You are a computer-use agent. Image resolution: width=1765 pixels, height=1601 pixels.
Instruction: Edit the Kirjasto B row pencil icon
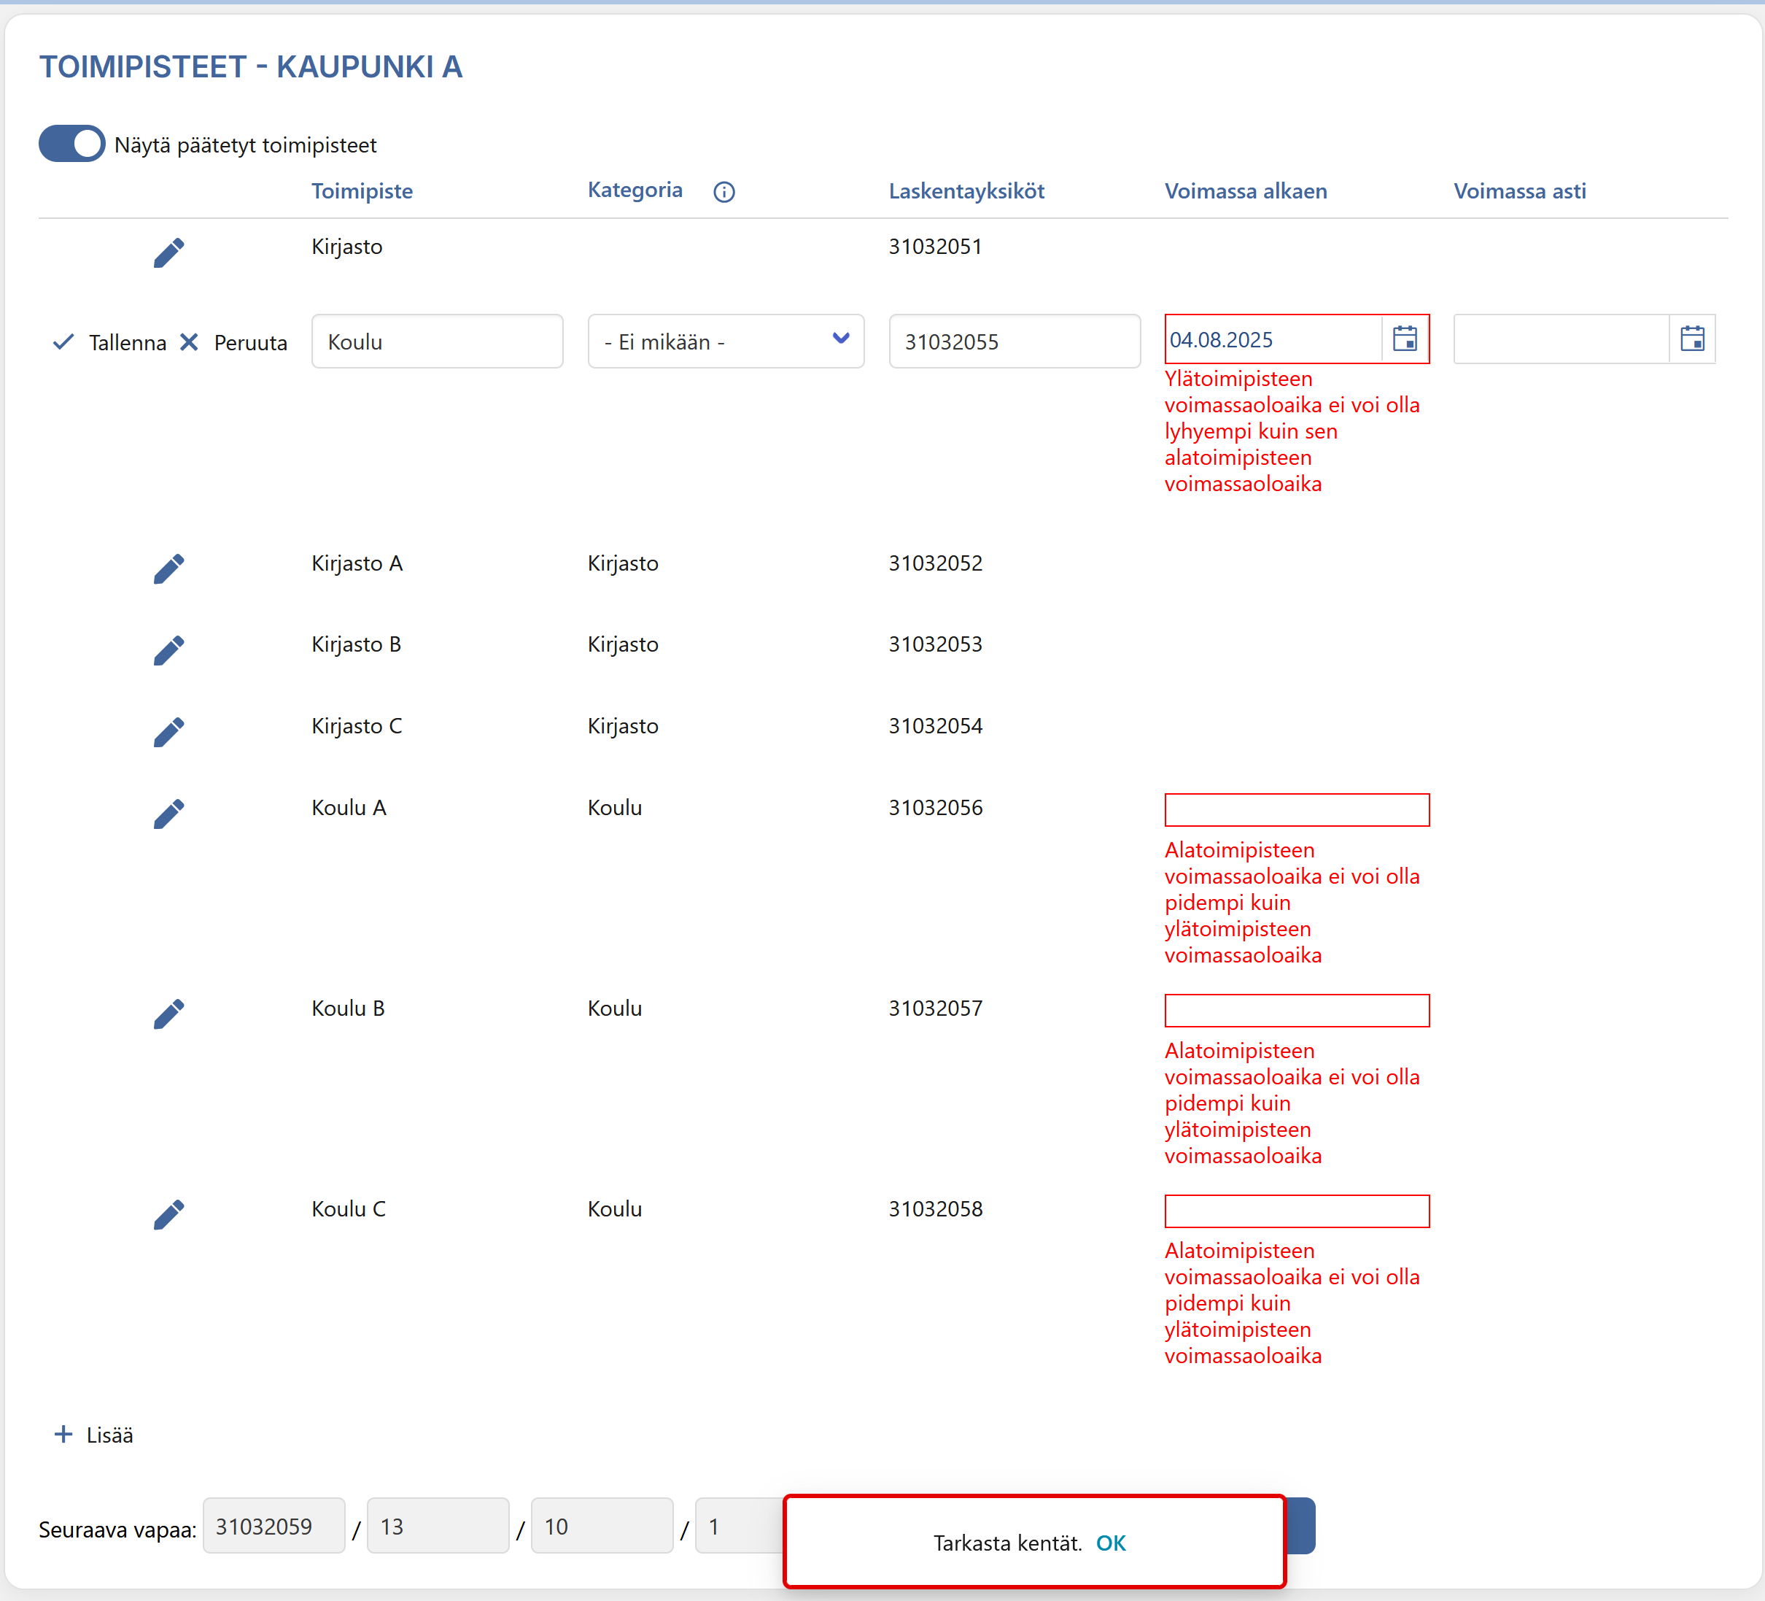coord(169,650)
